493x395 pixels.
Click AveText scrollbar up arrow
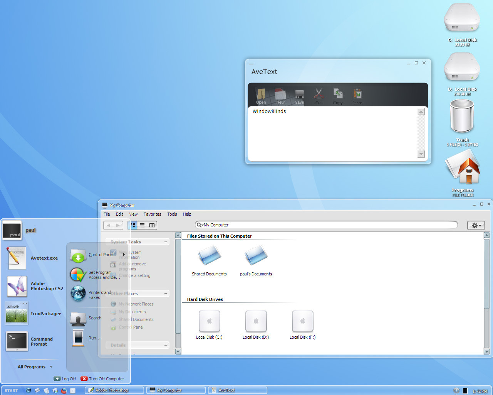tap(421, 112)
